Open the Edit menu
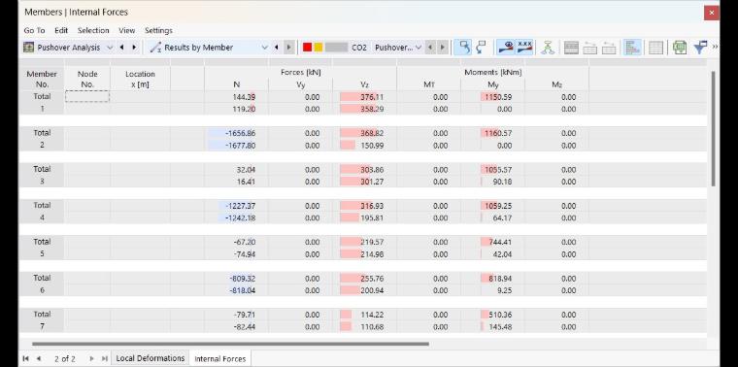Viewport: 738px width, 367px height. point(61,30)
